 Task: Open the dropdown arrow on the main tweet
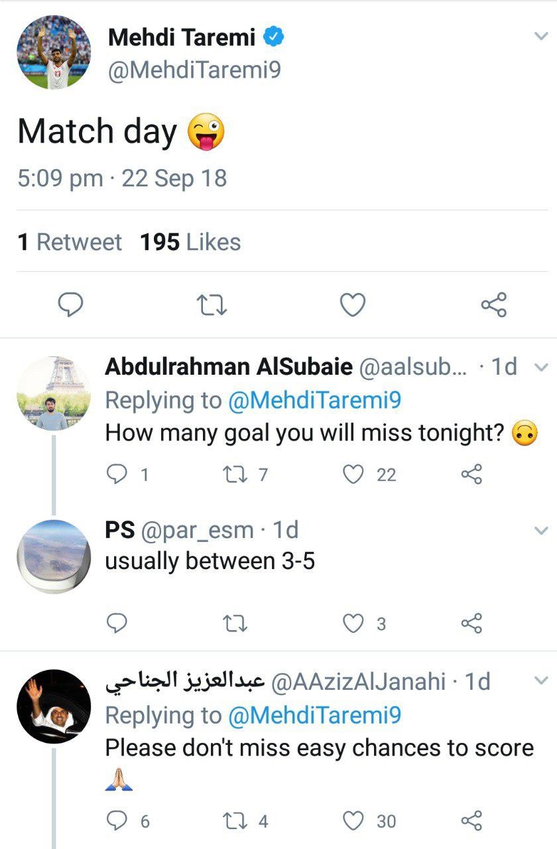542,34
